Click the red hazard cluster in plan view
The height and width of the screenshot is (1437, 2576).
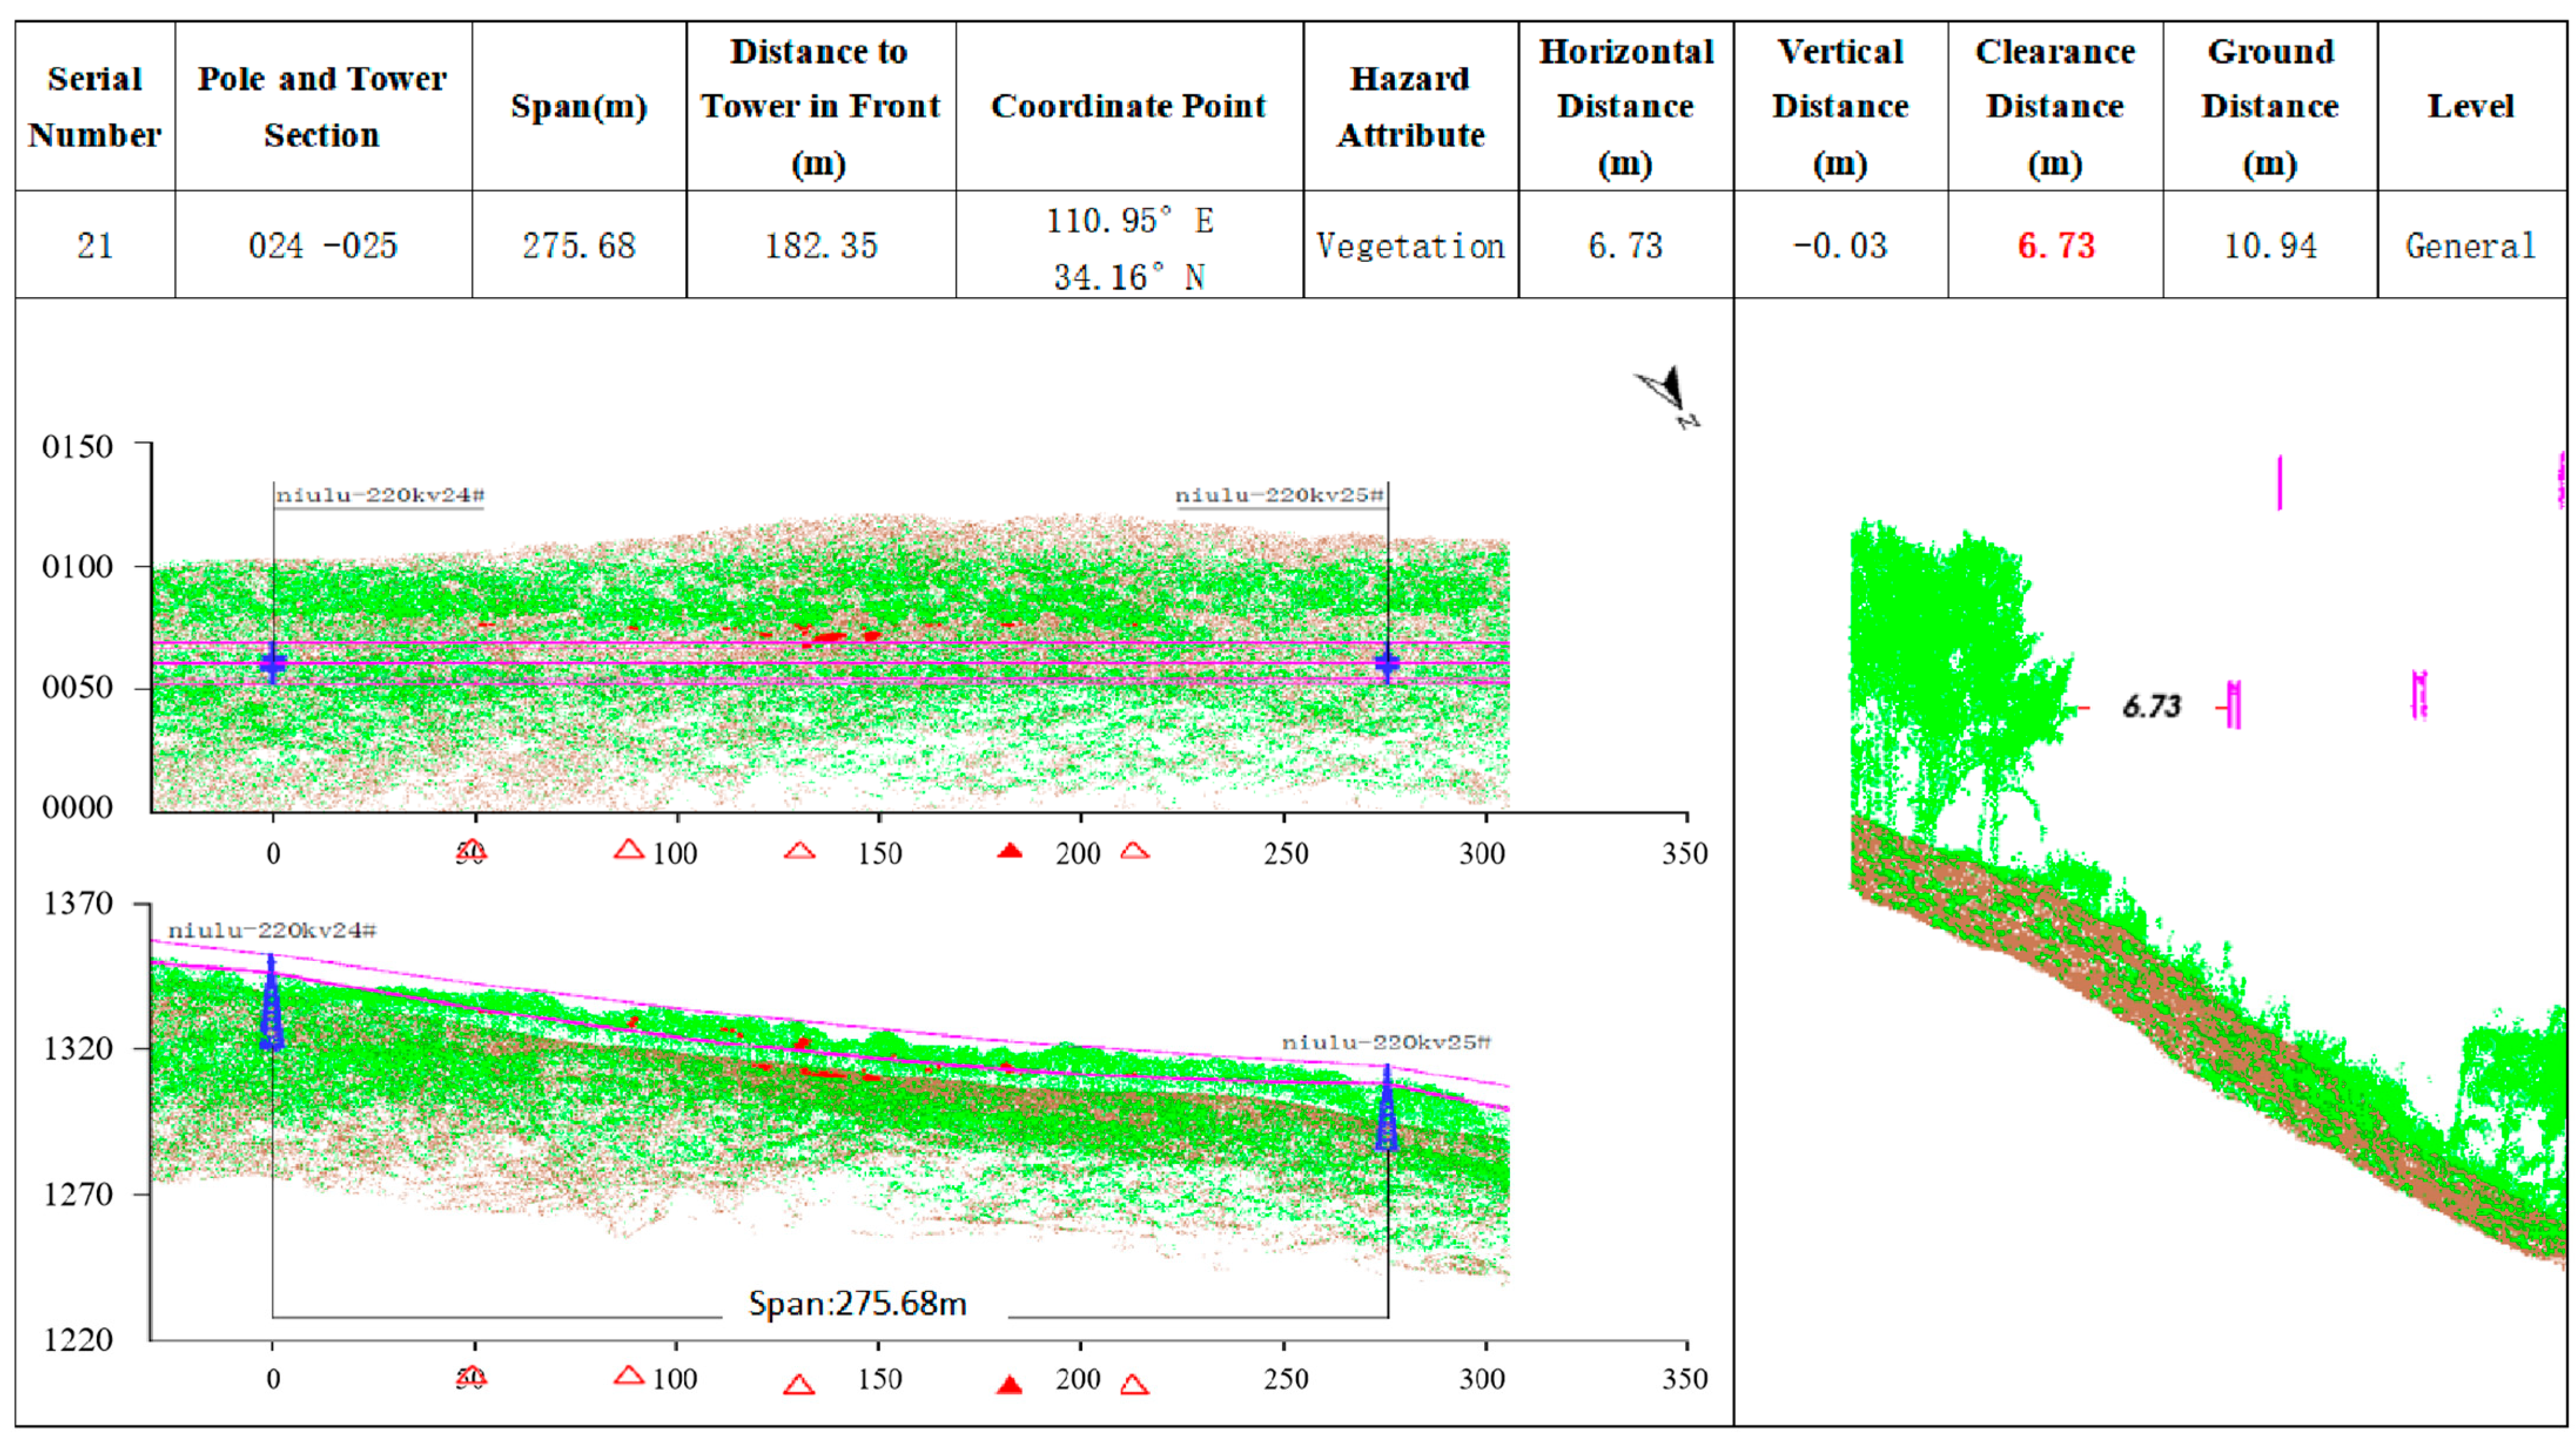click(x=830, y=636)
